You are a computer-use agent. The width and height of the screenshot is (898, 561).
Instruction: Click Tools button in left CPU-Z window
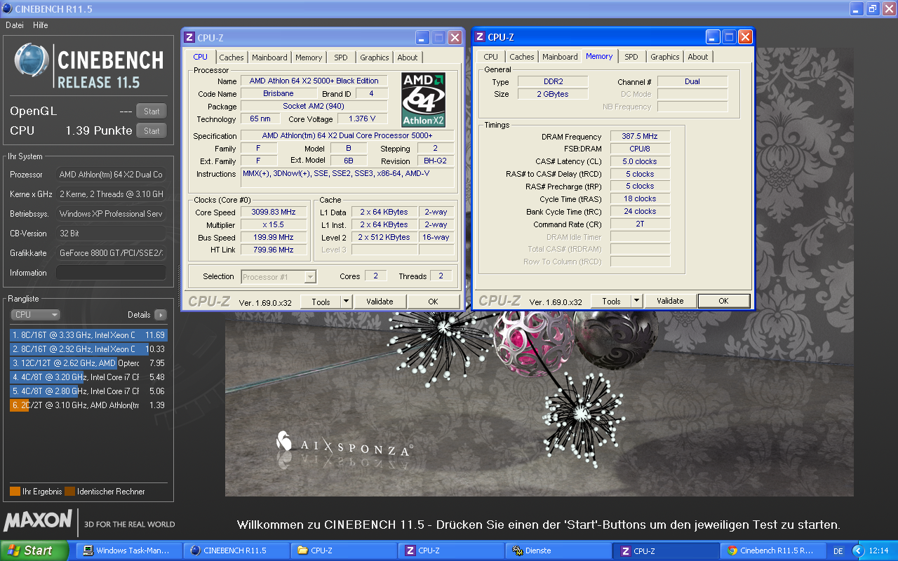coord(321,302)
